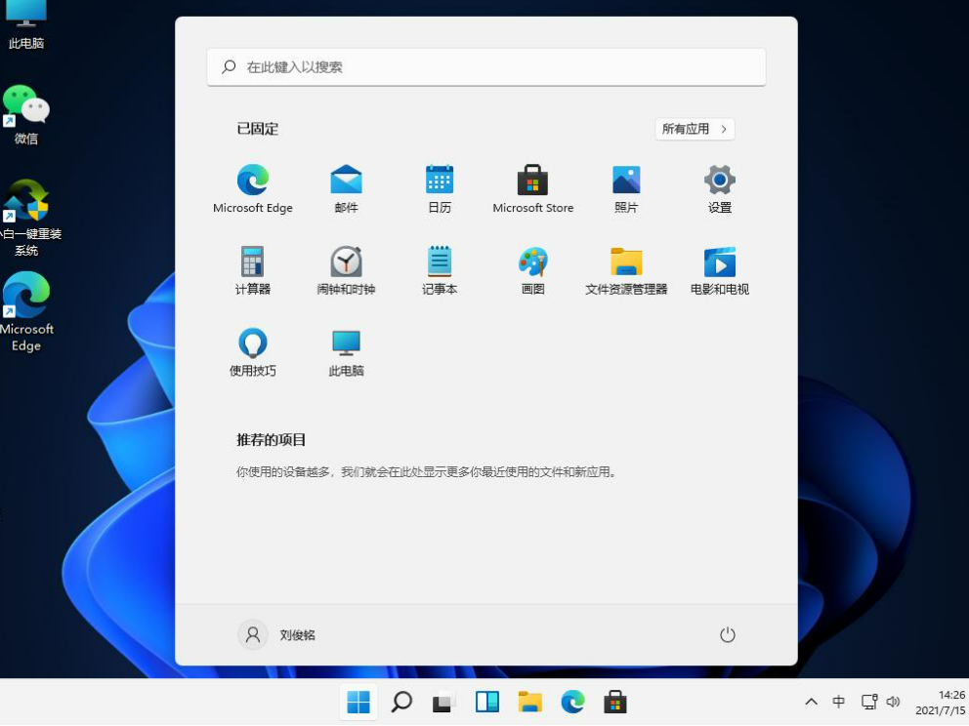
Task: Click the All apps (所有应用) button
Action: 695,129
